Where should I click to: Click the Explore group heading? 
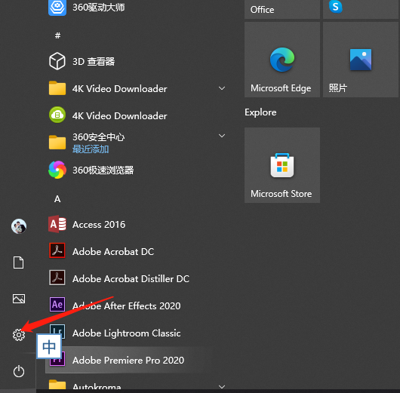[260, 112]
